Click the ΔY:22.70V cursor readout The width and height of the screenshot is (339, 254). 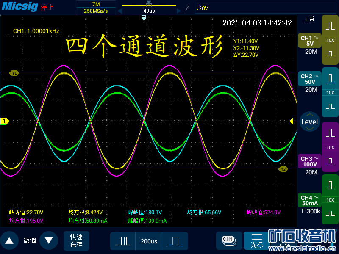pyautogui.click(x=246, y=55)
